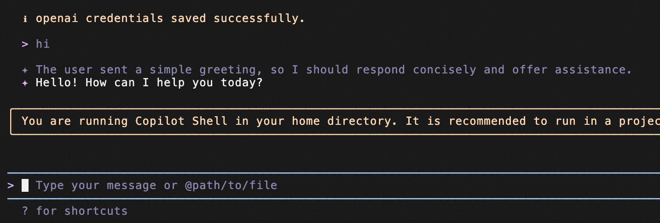Click the home directory warning banner
The height and width of the screenshot is (223, 660).
pos(335,122)
